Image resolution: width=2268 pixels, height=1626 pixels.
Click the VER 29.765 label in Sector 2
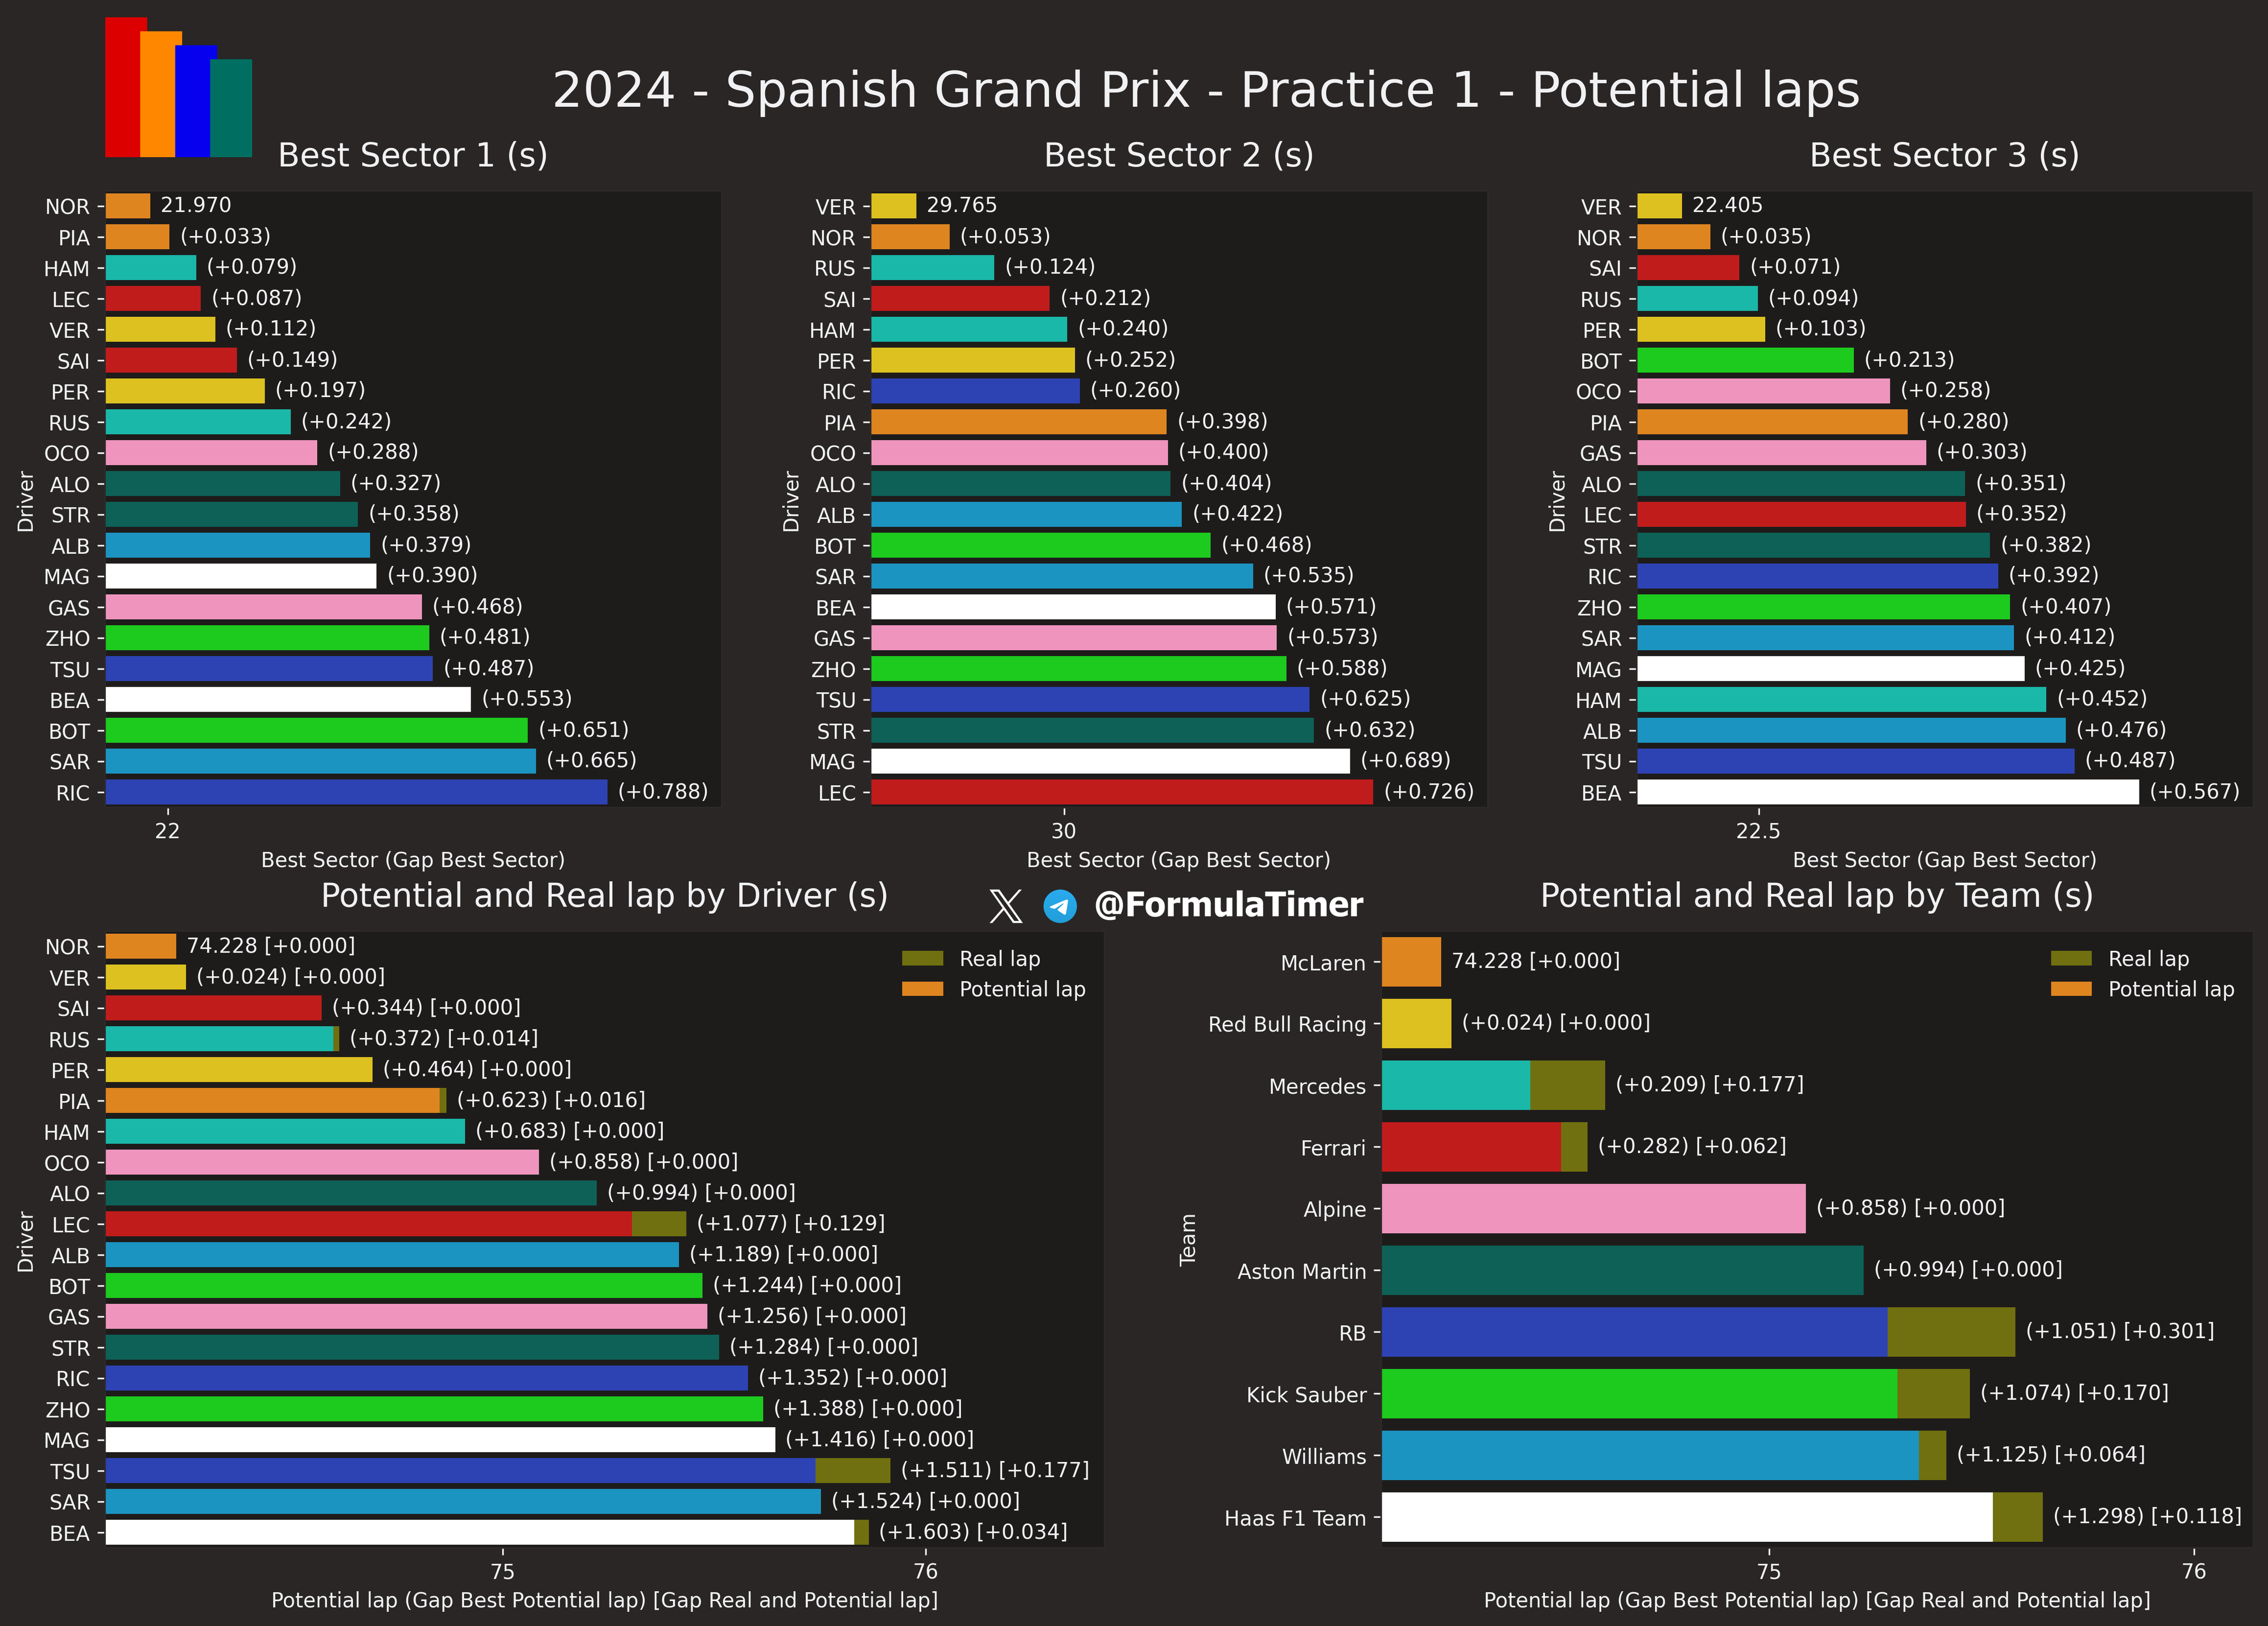(962, 205)
